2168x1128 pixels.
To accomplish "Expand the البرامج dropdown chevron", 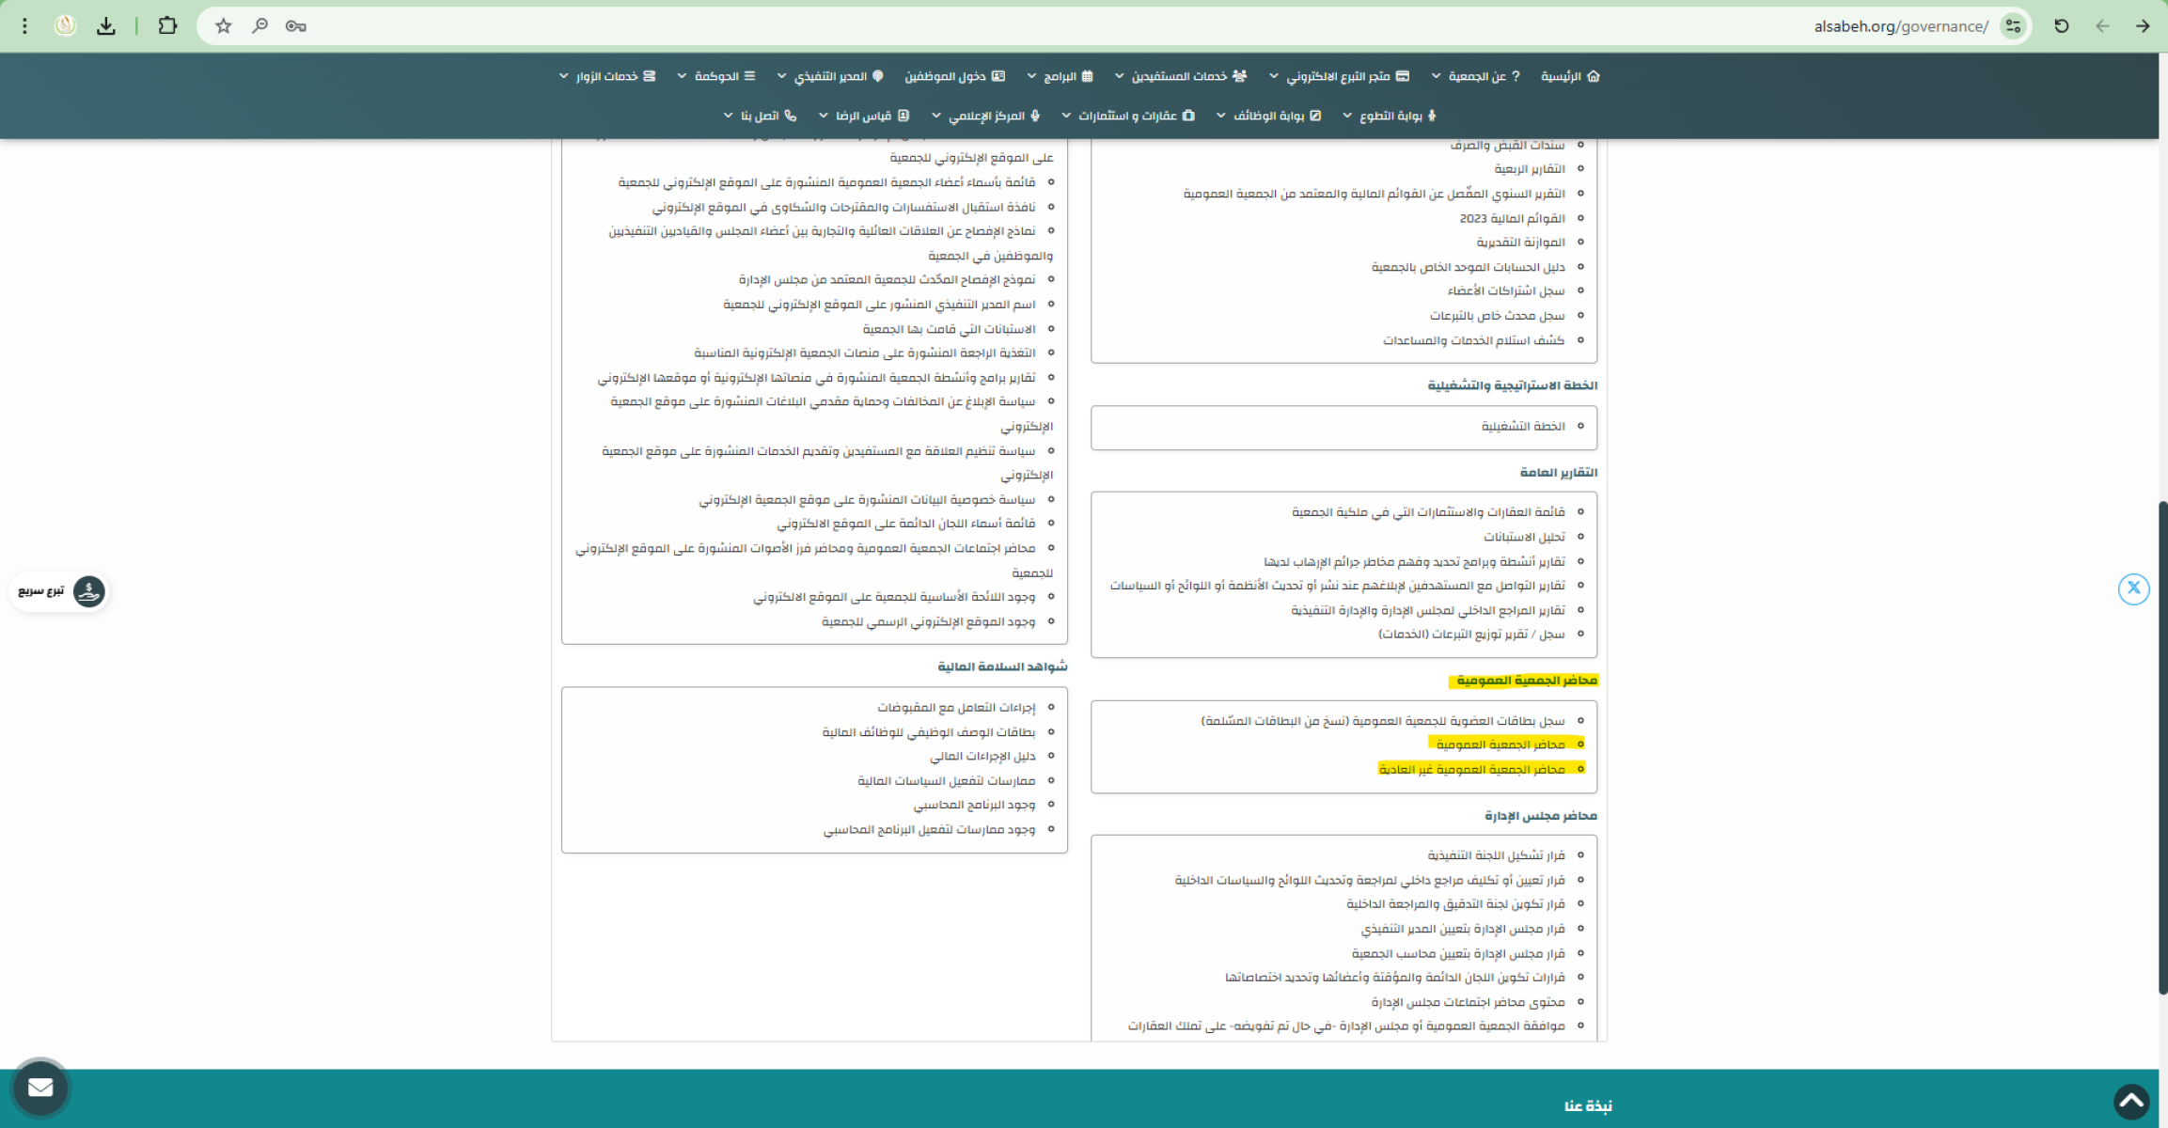I will [1031, 76].
